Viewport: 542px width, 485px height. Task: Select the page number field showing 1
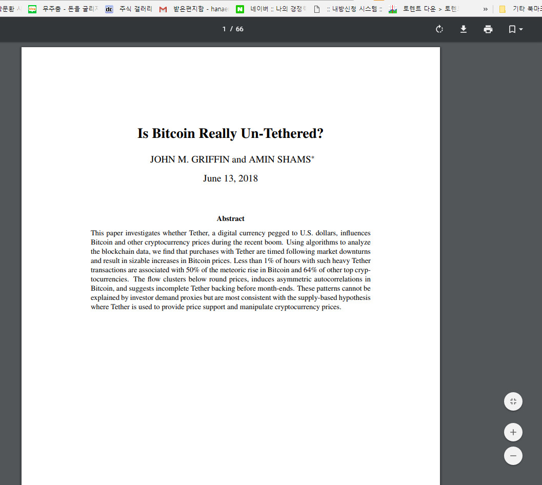tap(224, 29)
